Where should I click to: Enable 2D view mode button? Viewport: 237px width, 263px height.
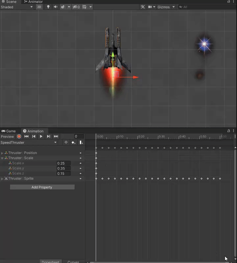pyautogui.click(x=39, y=7)
